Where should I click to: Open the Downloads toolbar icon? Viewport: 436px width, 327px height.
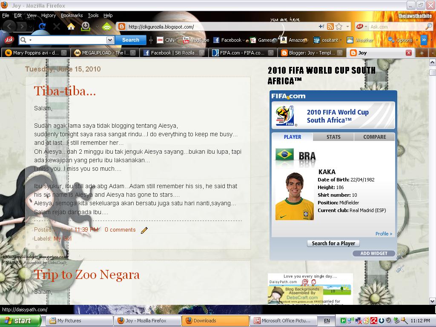[86, 26]
